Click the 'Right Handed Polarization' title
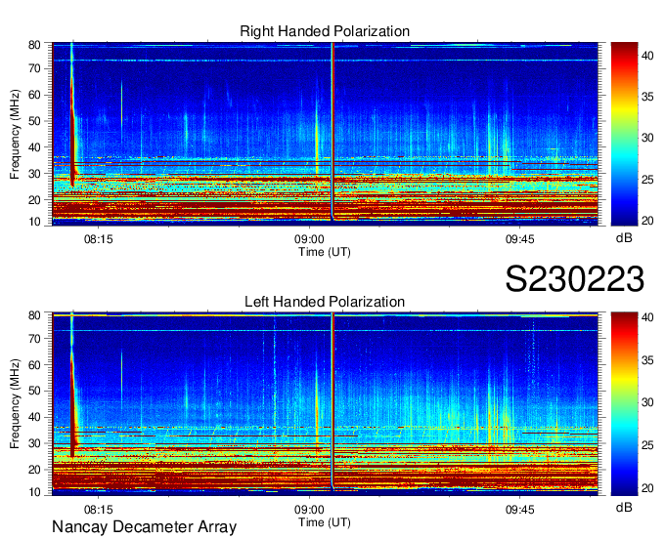The image size is (665, 539). point(325,31)
